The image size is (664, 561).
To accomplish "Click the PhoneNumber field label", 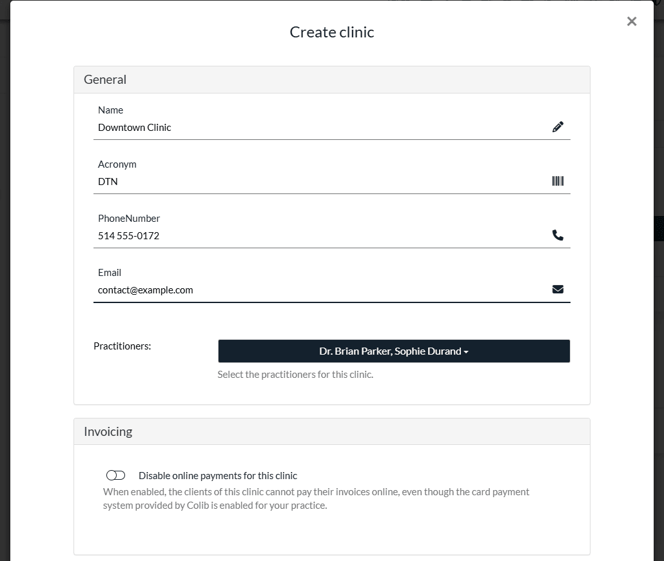I will tap(129, 219).
